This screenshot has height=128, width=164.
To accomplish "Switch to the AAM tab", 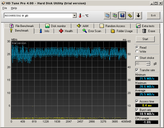I will (x=83, y=26).
